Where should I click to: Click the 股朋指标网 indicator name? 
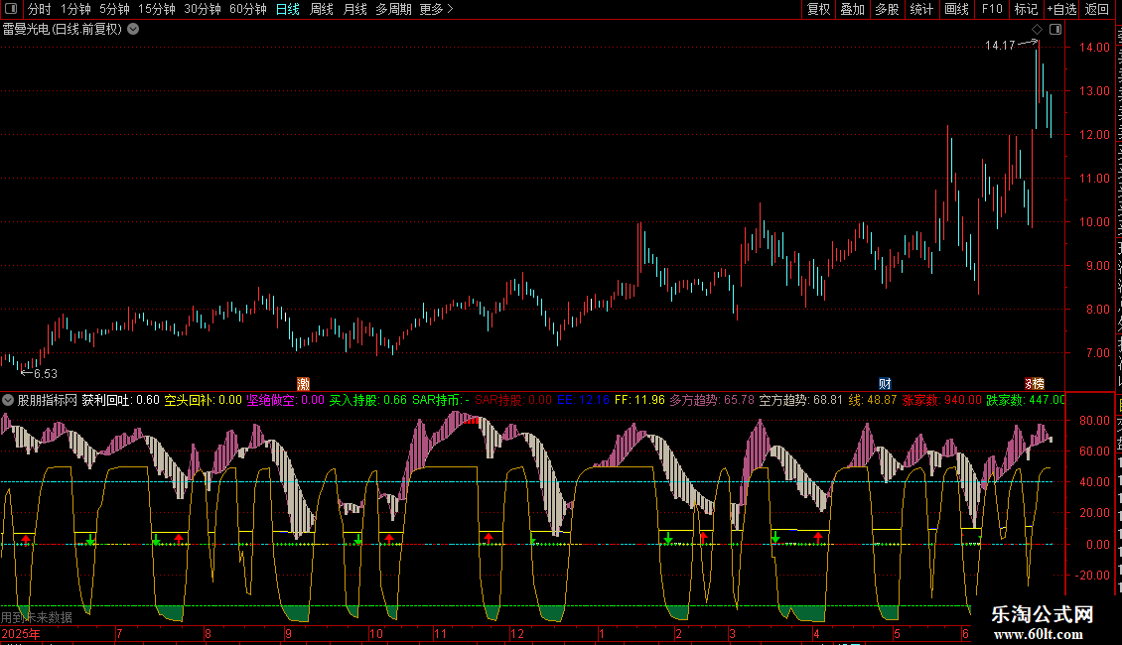pos(48,401)
